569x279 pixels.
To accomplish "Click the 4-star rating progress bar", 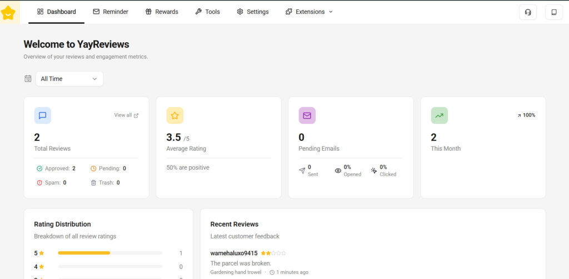I will tap(110, 267).
